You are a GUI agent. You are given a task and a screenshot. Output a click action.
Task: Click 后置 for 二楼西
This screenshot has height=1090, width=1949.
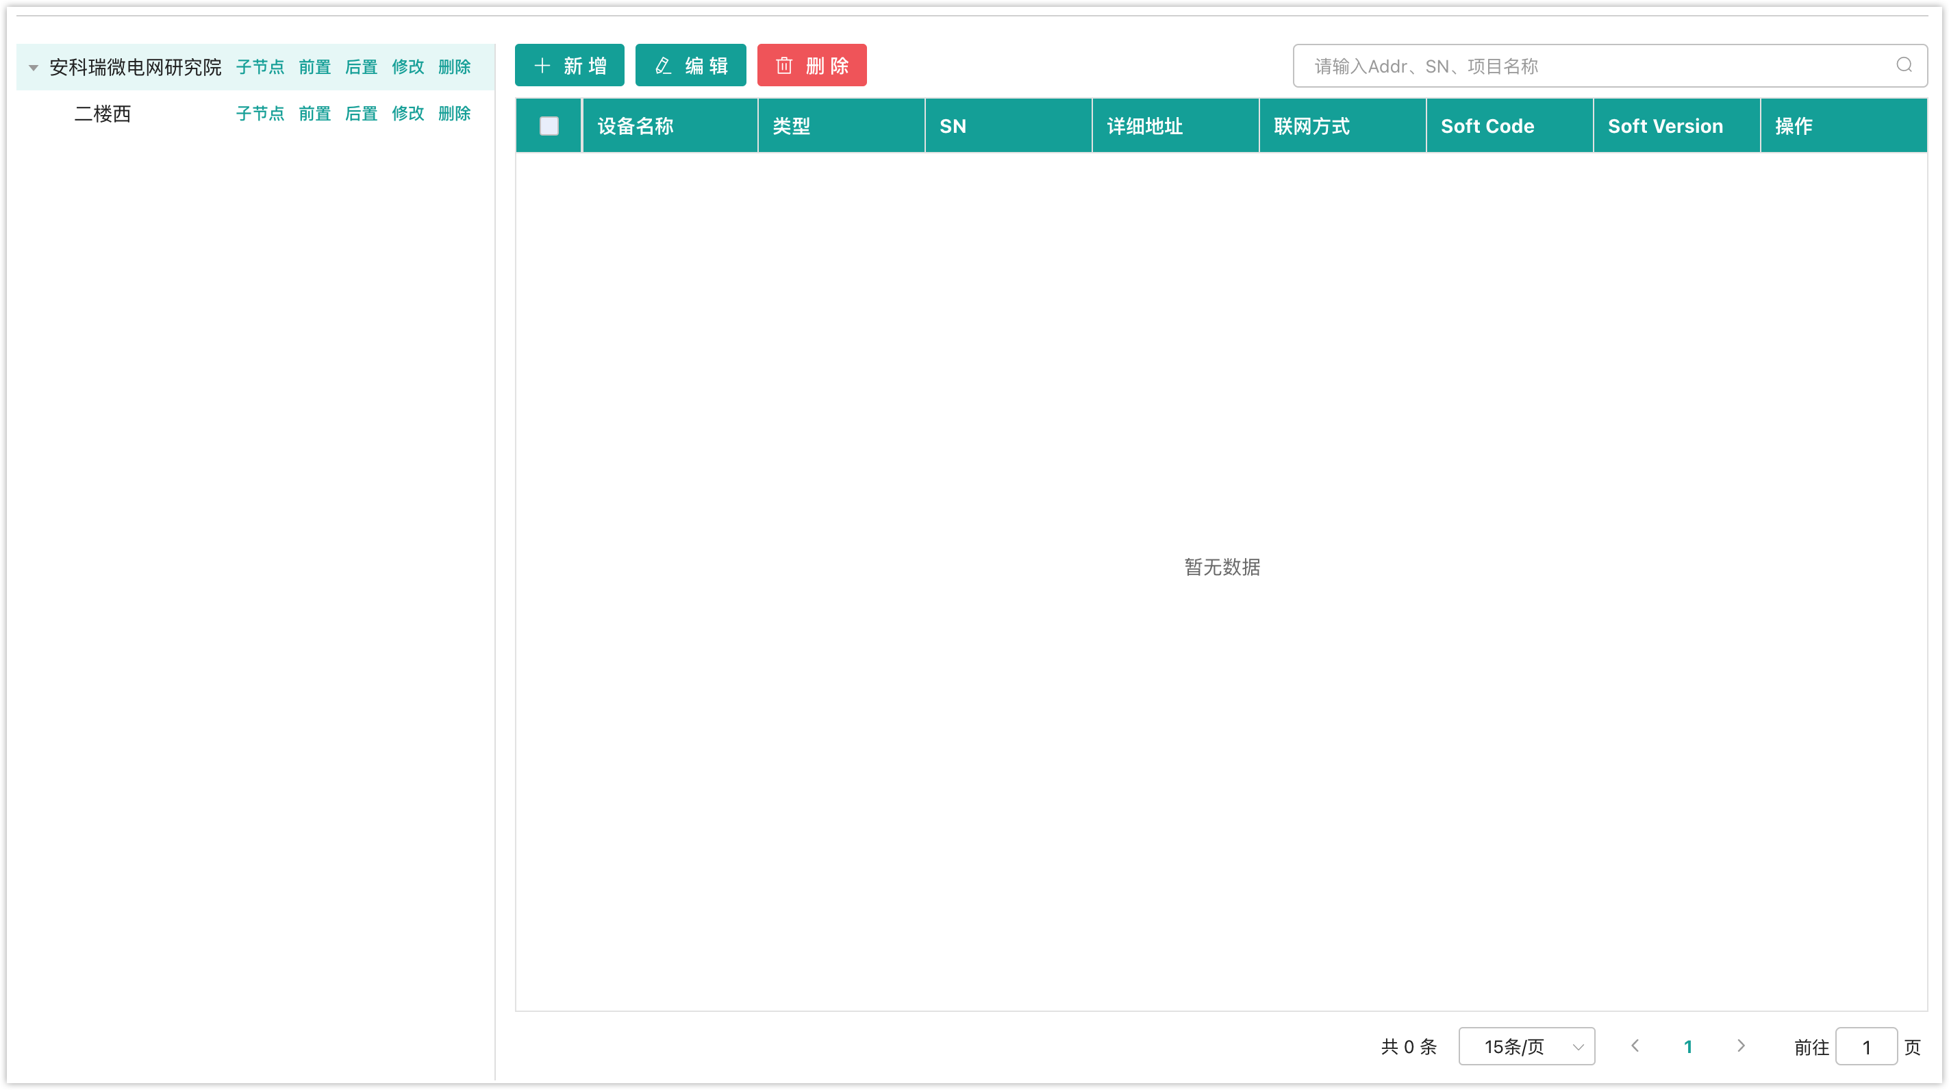[362, 114]
